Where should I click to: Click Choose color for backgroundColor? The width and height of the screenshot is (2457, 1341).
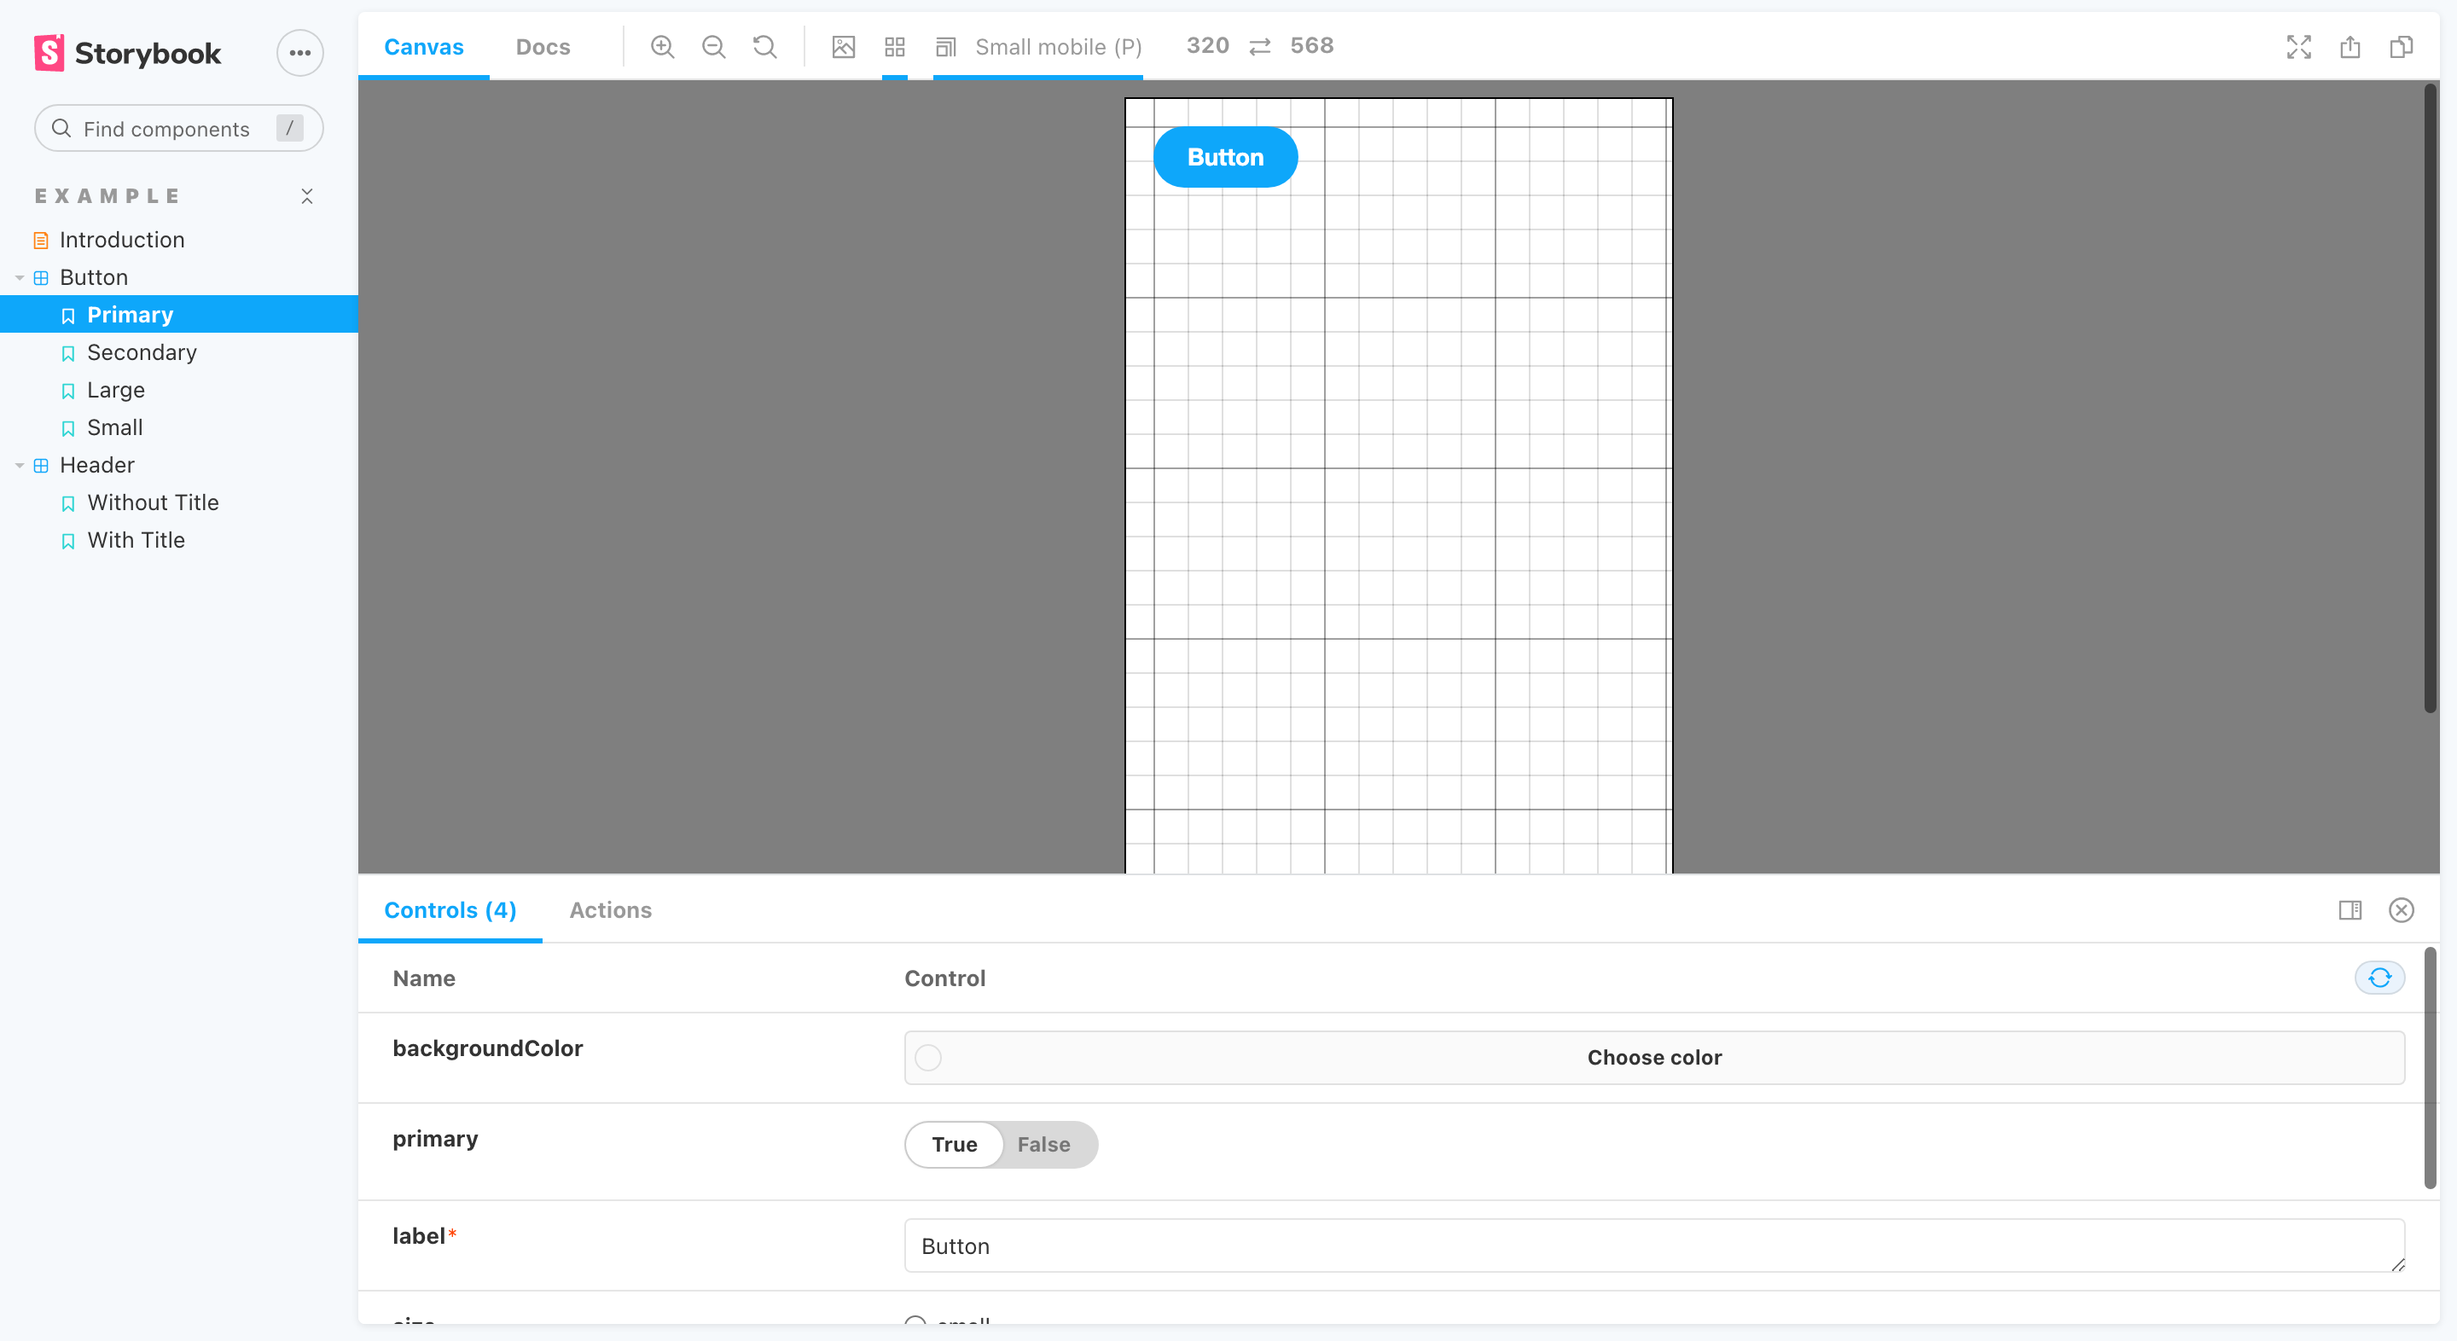1654,1057
